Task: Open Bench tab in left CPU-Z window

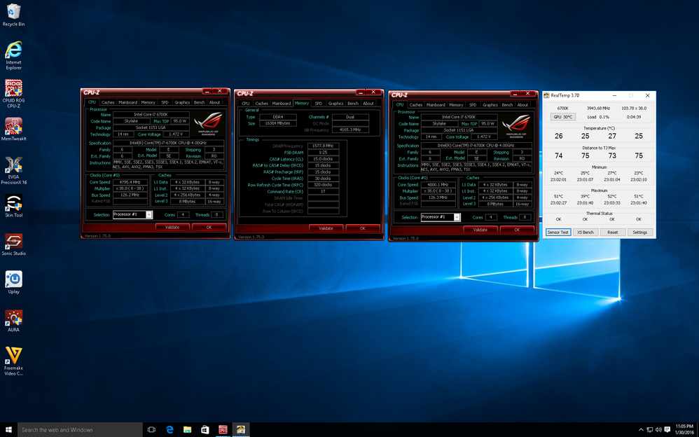Action: (200, 102)
